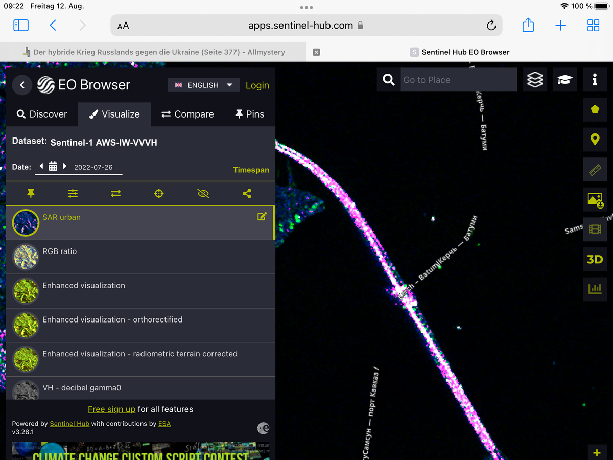The width and height of the screenshot is (613, 460).
Task: Click the share icon in the visualization toolbar
Action: 247,193
